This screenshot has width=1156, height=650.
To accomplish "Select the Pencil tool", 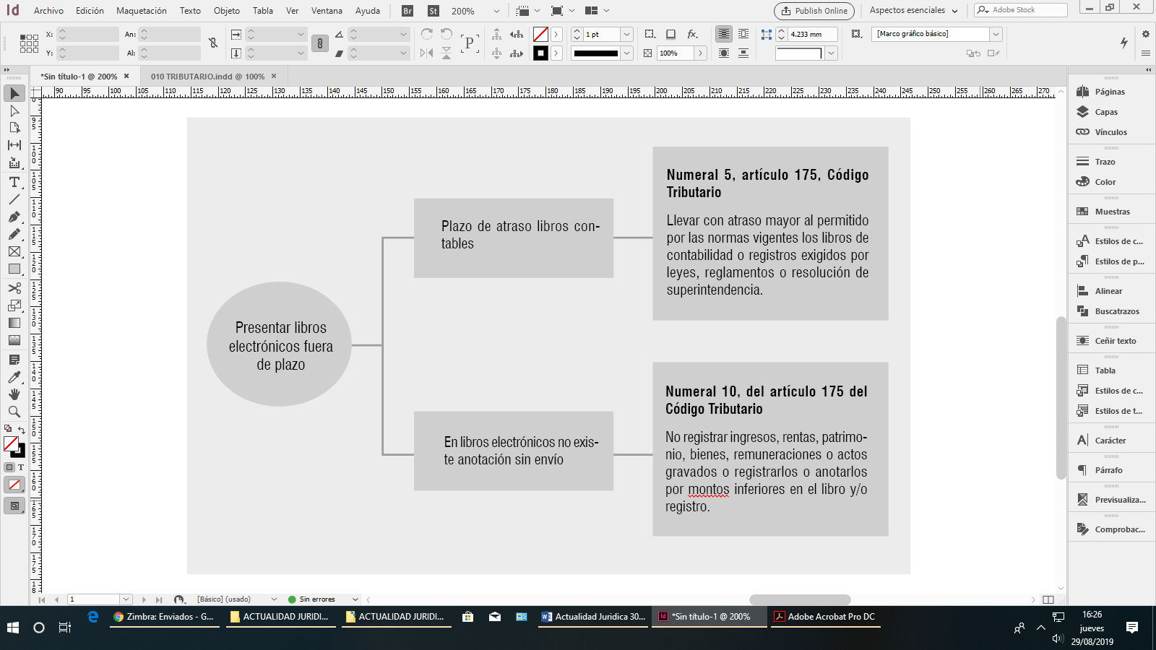I will [14, 234].
